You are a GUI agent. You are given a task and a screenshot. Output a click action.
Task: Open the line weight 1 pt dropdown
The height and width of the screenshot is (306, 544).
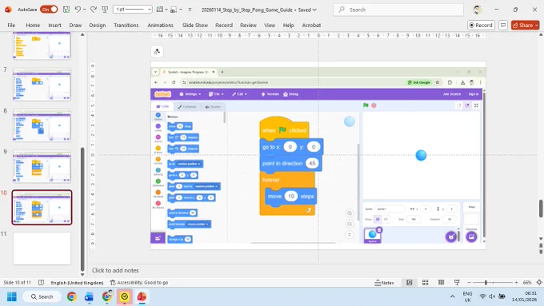(x=133, y=10)
